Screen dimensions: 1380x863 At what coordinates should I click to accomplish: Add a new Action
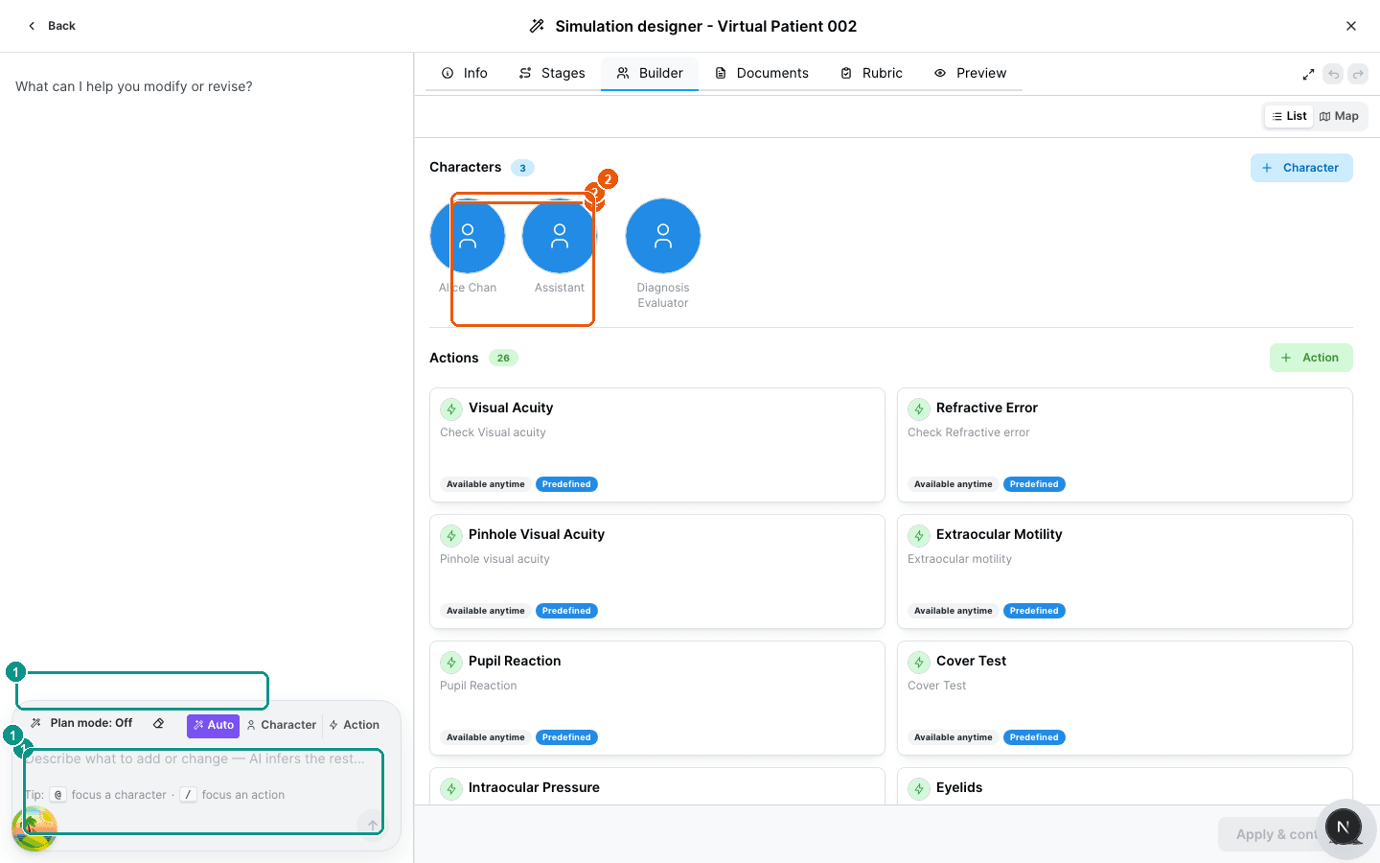(x=1311, y=358)
